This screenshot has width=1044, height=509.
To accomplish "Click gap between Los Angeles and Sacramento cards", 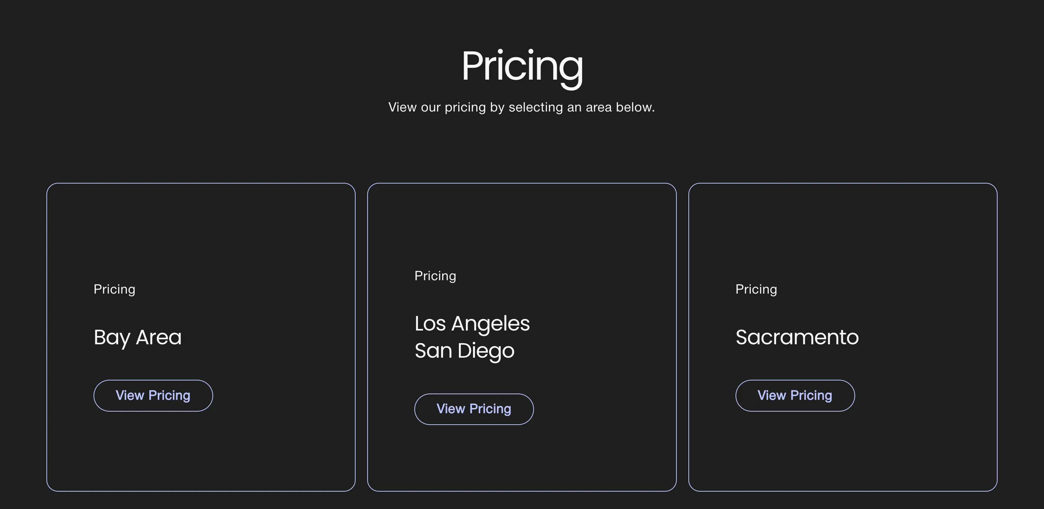I will point(683,337).
